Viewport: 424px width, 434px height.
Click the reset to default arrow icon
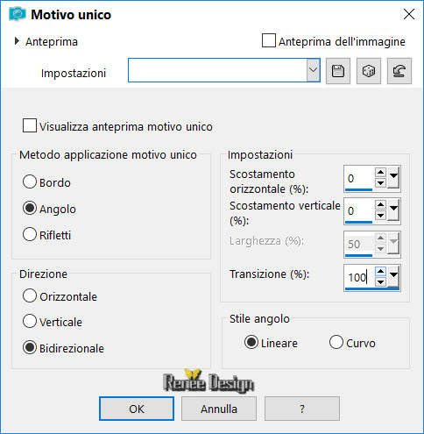[399, 71]
